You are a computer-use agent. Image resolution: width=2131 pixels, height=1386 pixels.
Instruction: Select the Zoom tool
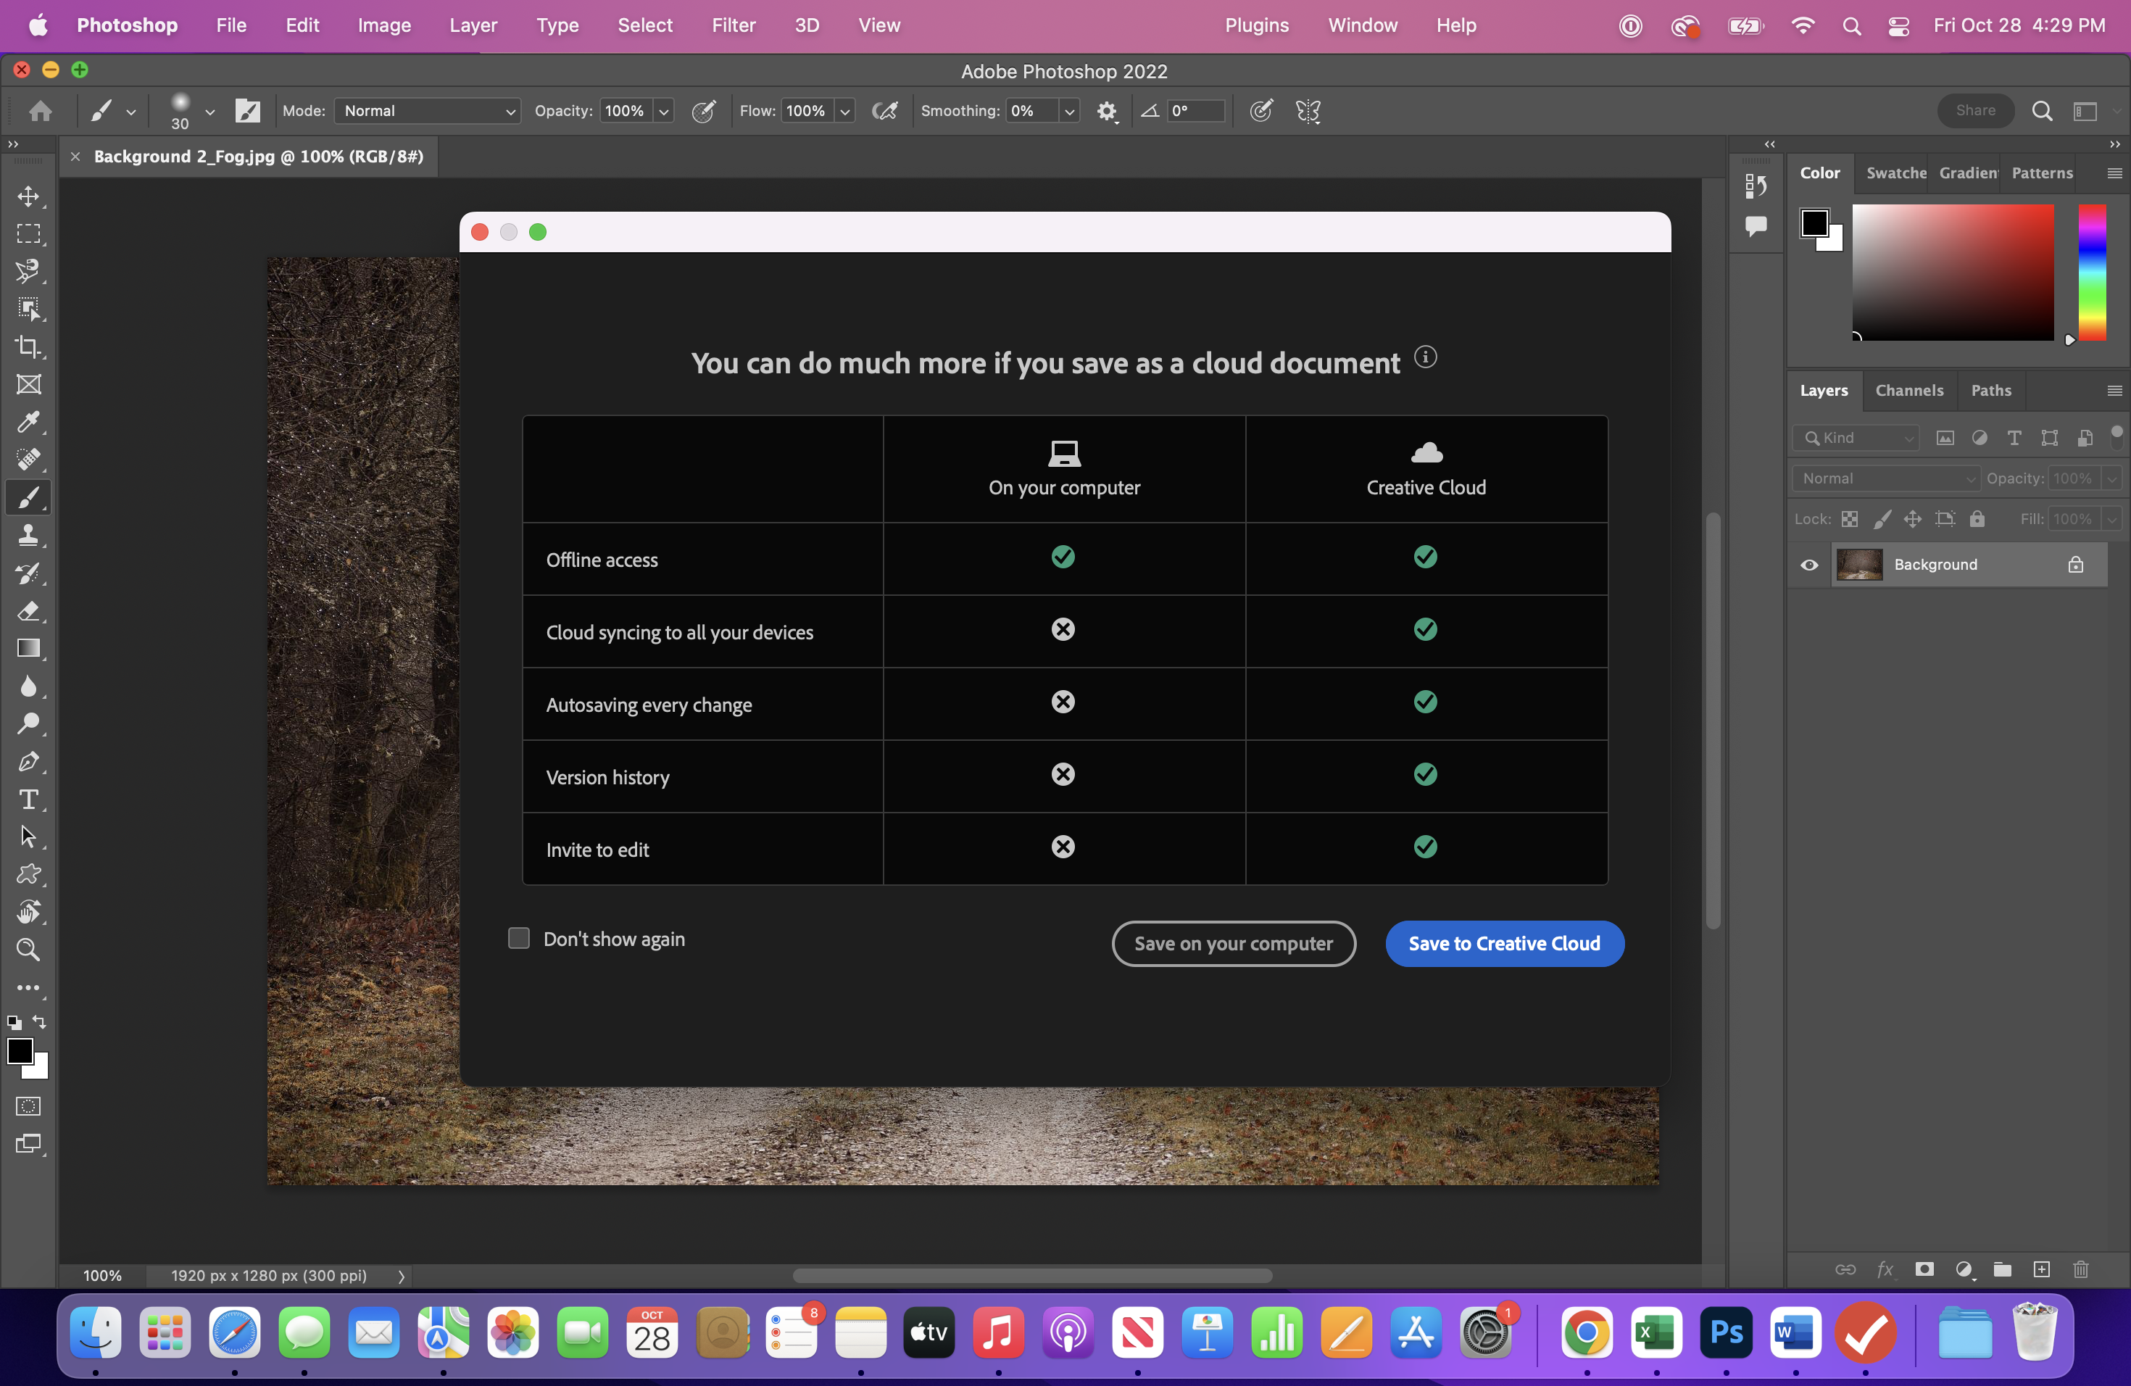click(x=28, y=950)
